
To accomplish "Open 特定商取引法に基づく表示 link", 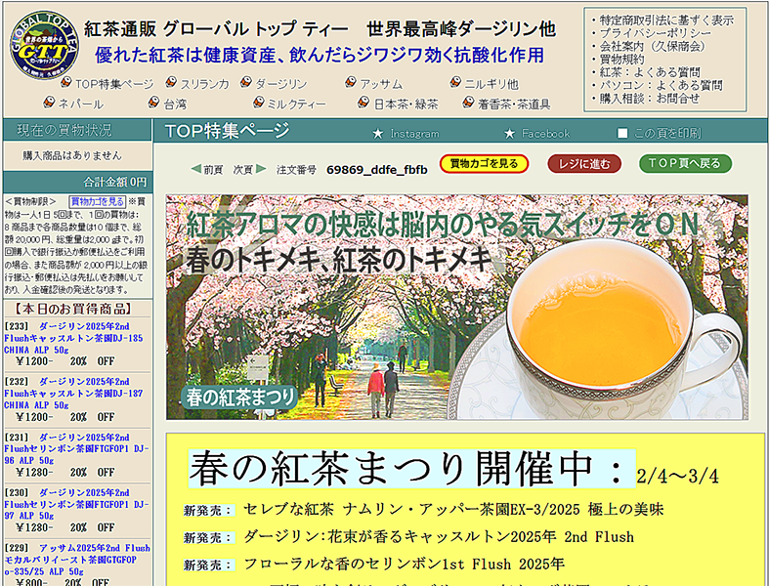I will (666, 21).
